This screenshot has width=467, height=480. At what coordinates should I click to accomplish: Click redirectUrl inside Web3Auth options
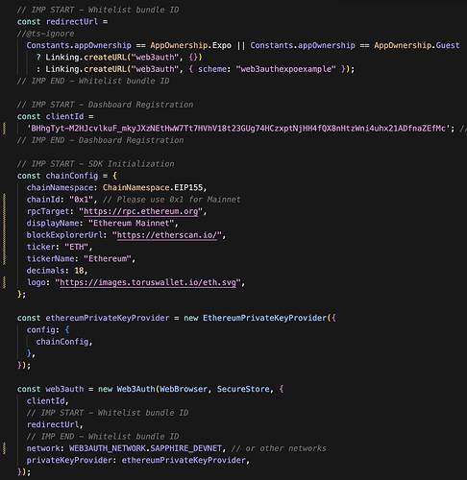click(53, 424)
